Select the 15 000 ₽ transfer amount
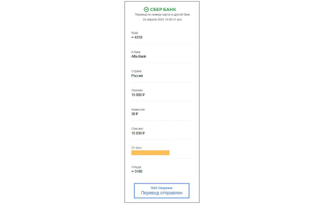Image resolution: width=324 pixels, height=204 pixels. click(x=138, y=95)
